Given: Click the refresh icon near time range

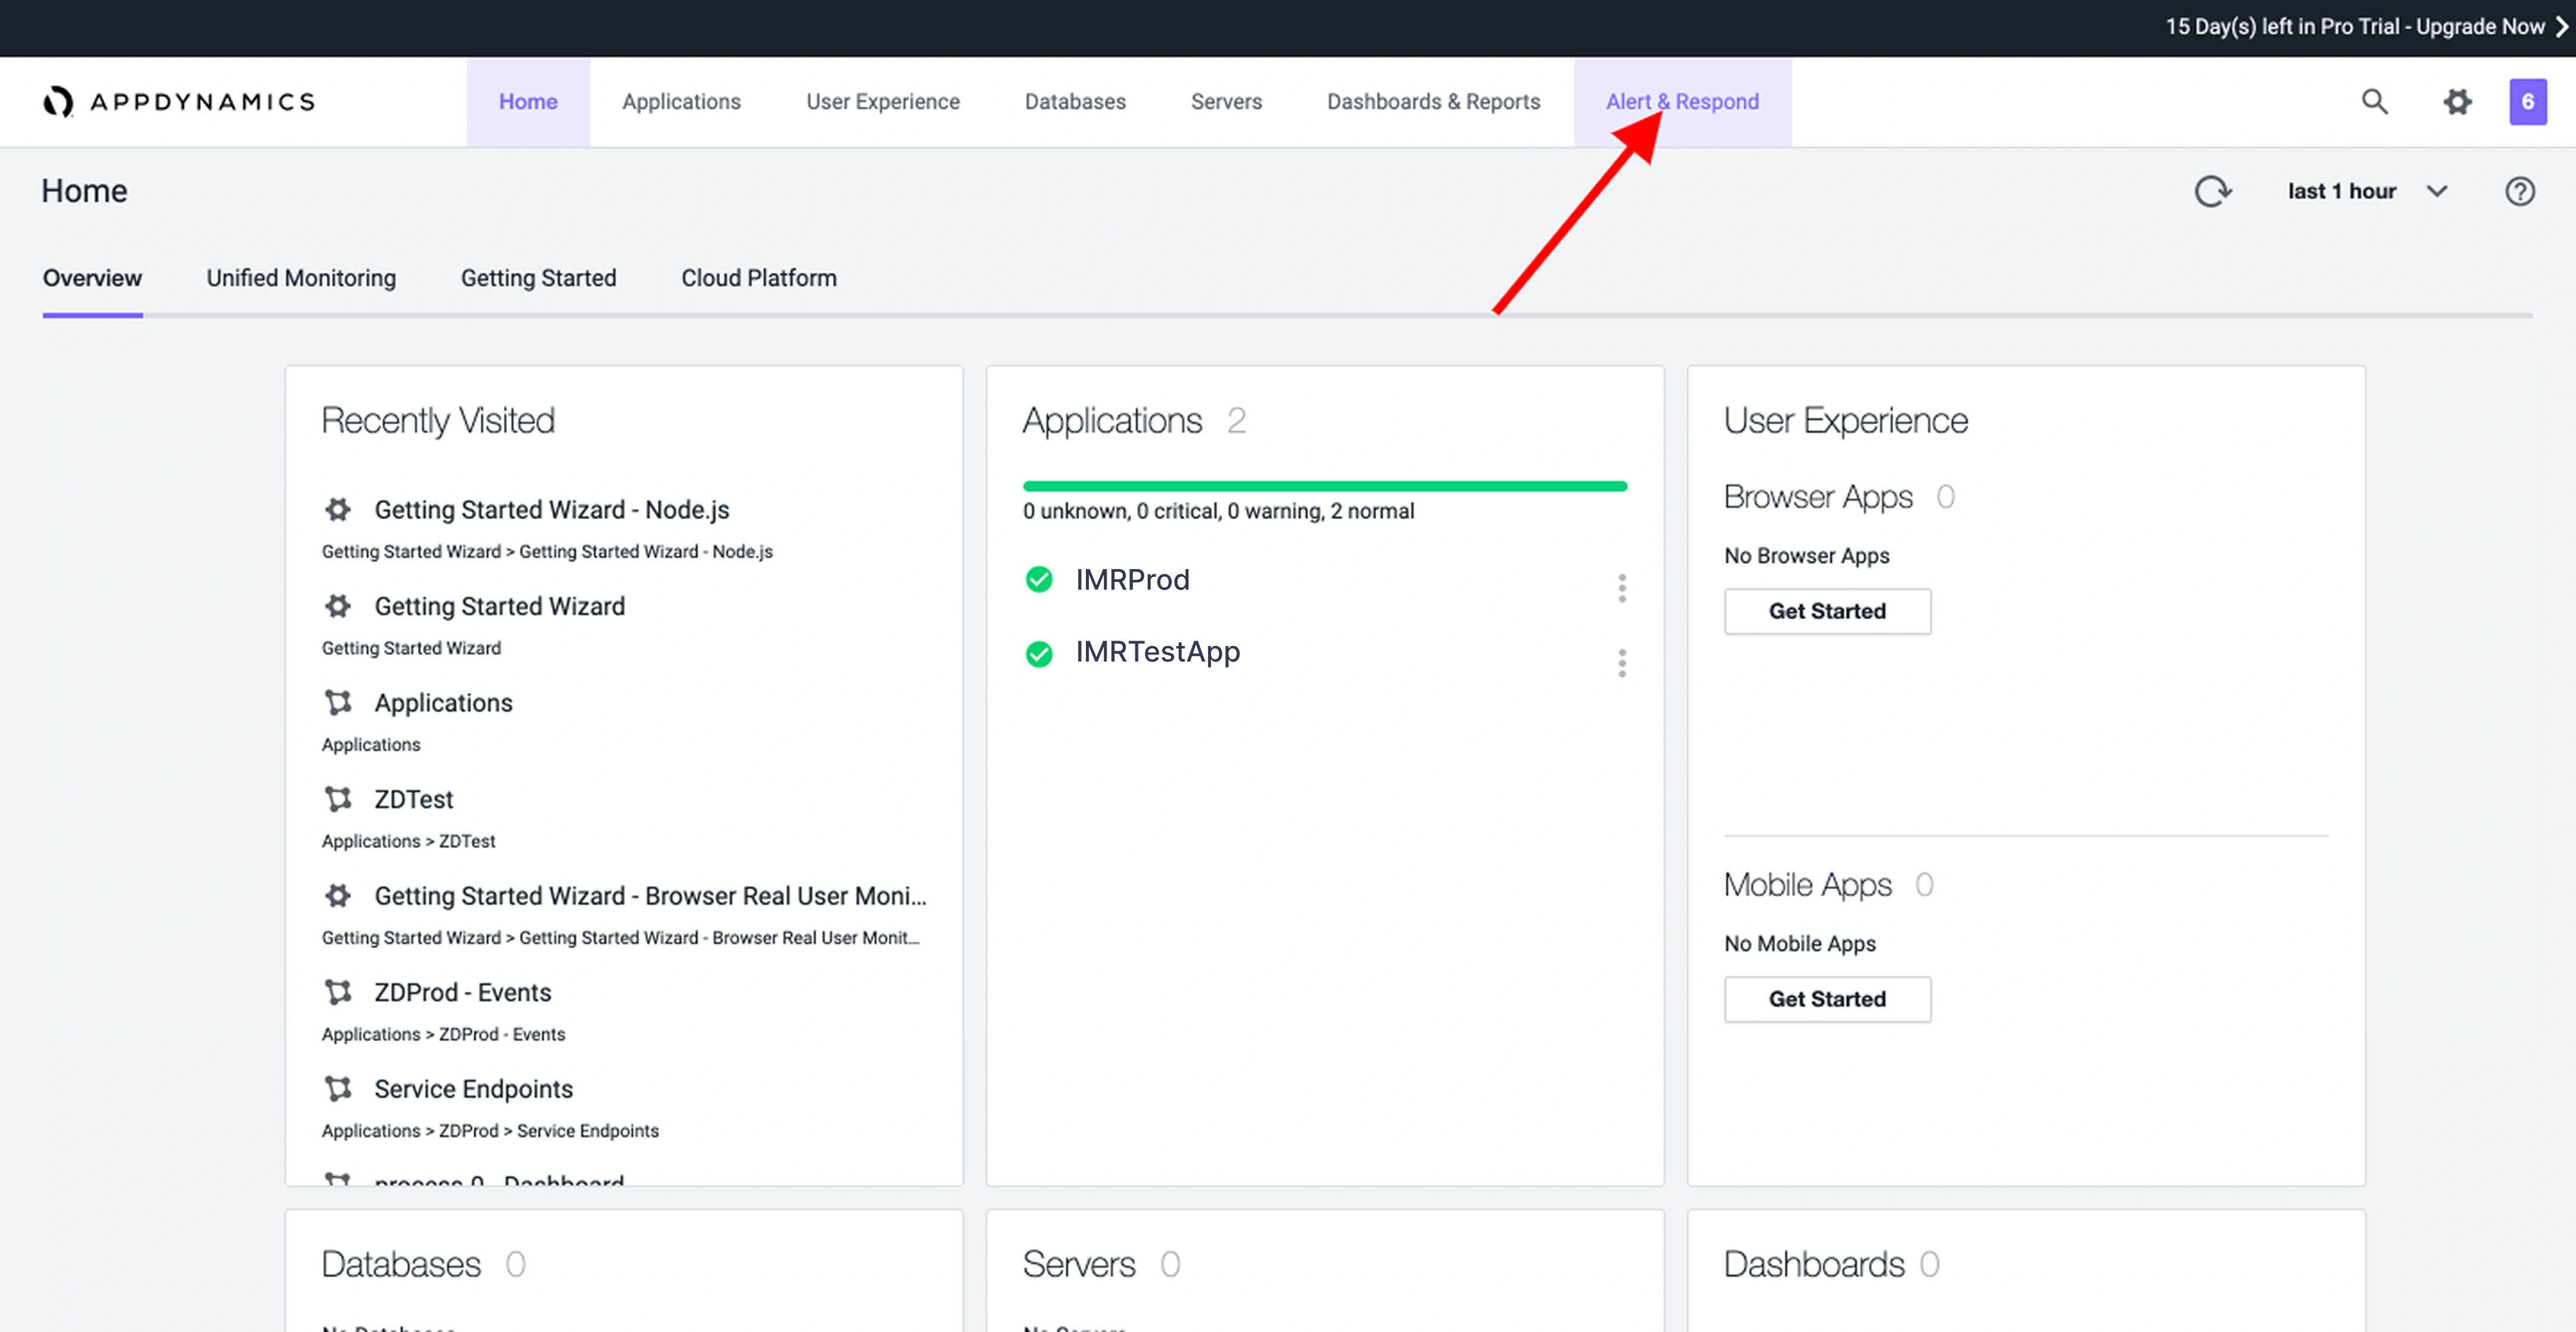Looking at the screenshot, I should pos(2212,191).
